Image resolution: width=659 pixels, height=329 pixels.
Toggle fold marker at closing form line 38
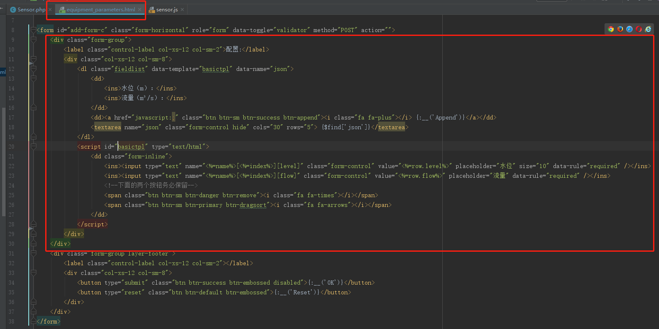click(33, 321)
